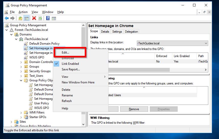This screenshot has width=219, height=139.
Task: Choose Rename from the context menu
Action: coord(81,95)
